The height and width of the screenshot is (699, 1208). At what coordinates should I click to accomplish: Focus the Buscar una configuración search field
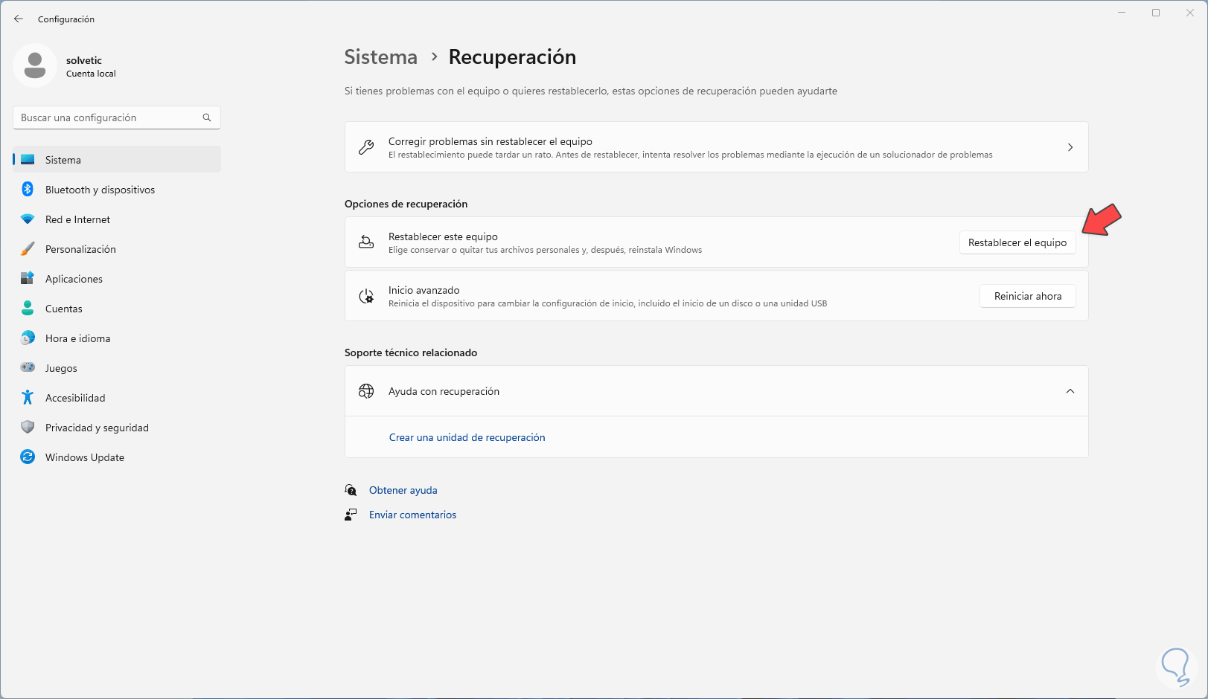pyautogui.click(x=108, y=117)
